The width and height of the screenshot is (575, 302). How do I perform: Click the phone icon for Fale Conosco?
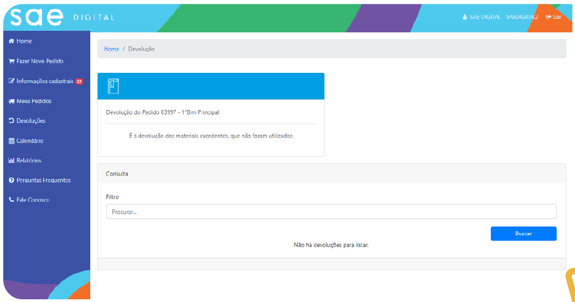coord(11,200)
